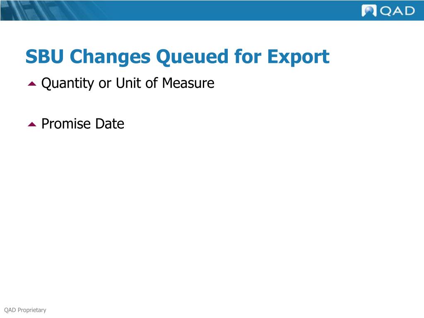Click the QAD wordmark text in header

[397, 11]
